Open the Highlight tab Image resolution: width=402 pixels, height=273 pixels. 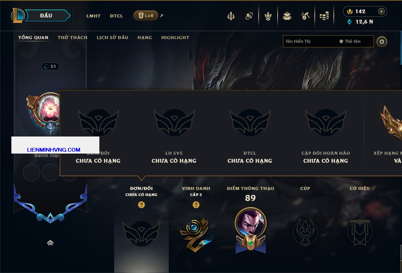click(x=175, y=38)
